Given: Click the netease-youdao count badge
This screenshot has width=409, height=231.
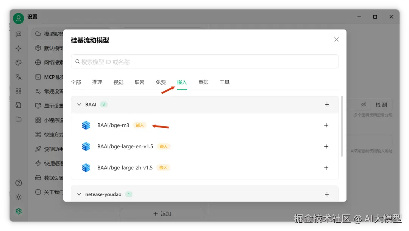Looking at the screenshot, I should pos(129,194).
